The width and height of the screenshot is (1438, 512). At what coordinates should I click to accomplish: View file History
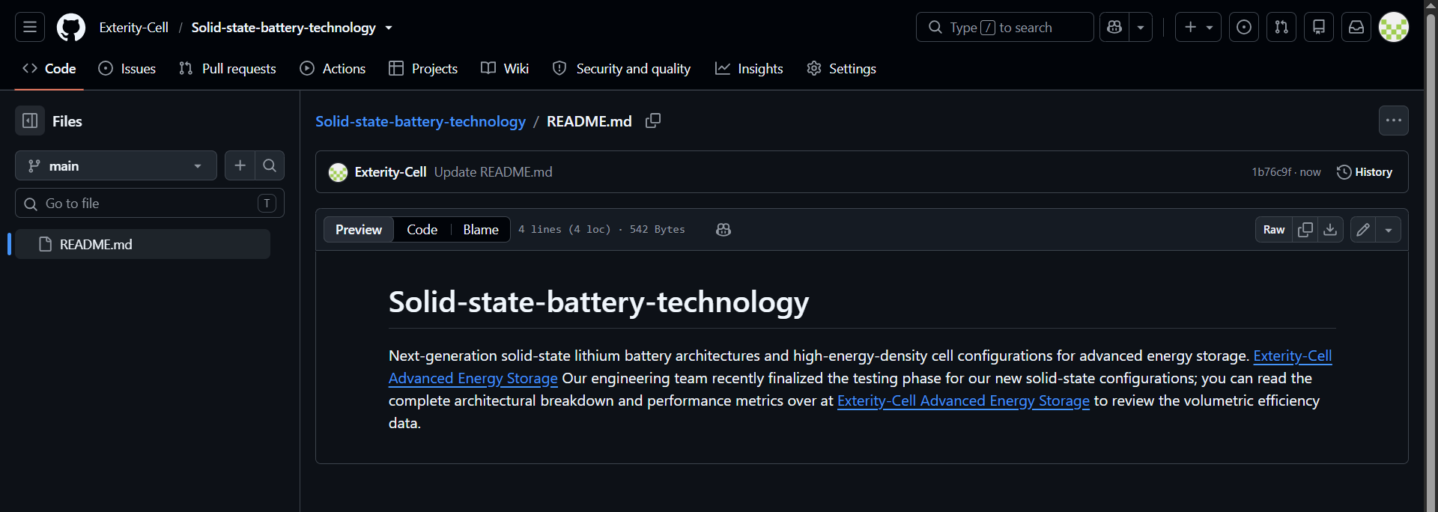[x=1365, y=171]
